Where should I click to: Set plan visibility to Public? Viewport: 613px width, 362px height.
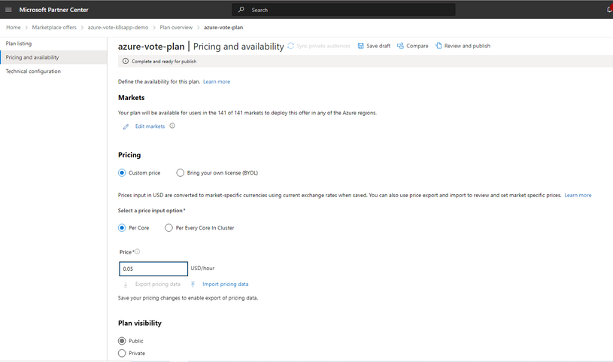coord(122,341)
